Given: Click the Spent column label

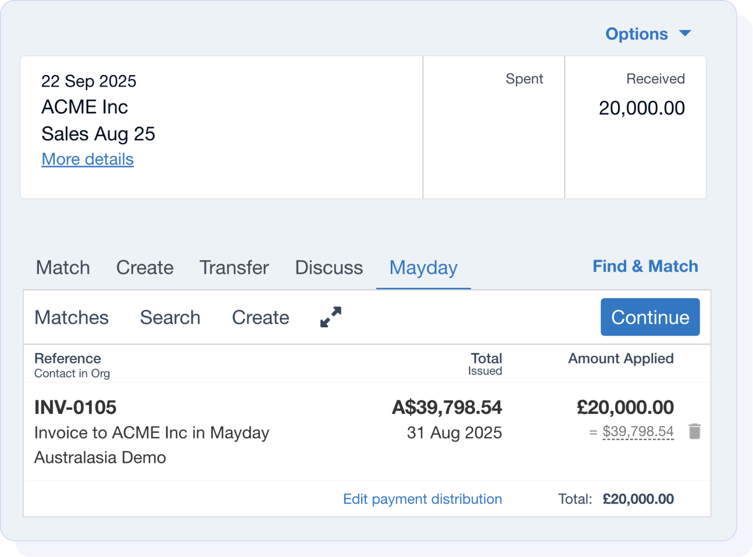Looking at the screenshot, I should [x=524, y=78].
